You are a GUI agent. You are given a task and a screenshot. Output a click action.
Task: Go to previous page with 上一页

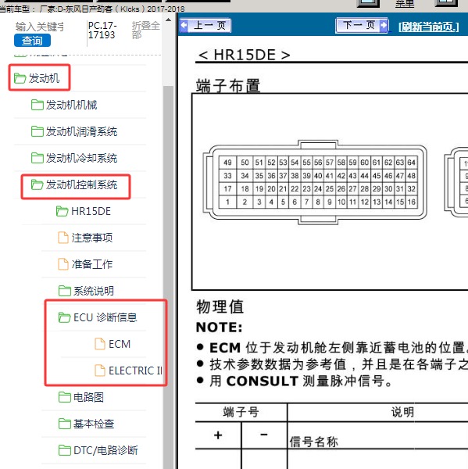(205, 26)
